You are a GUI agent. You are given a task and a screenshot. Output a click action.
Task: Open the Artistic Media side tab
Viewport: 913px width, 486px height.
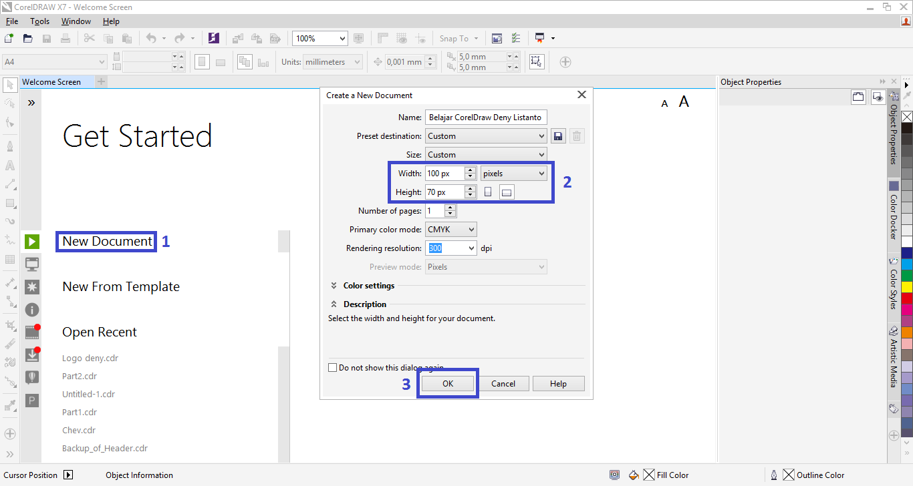(894, 357)
